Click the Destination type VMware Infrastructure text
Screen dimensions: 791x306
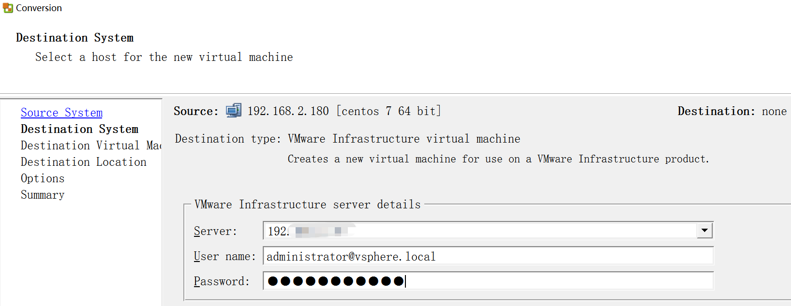click(x=404, y=139)
